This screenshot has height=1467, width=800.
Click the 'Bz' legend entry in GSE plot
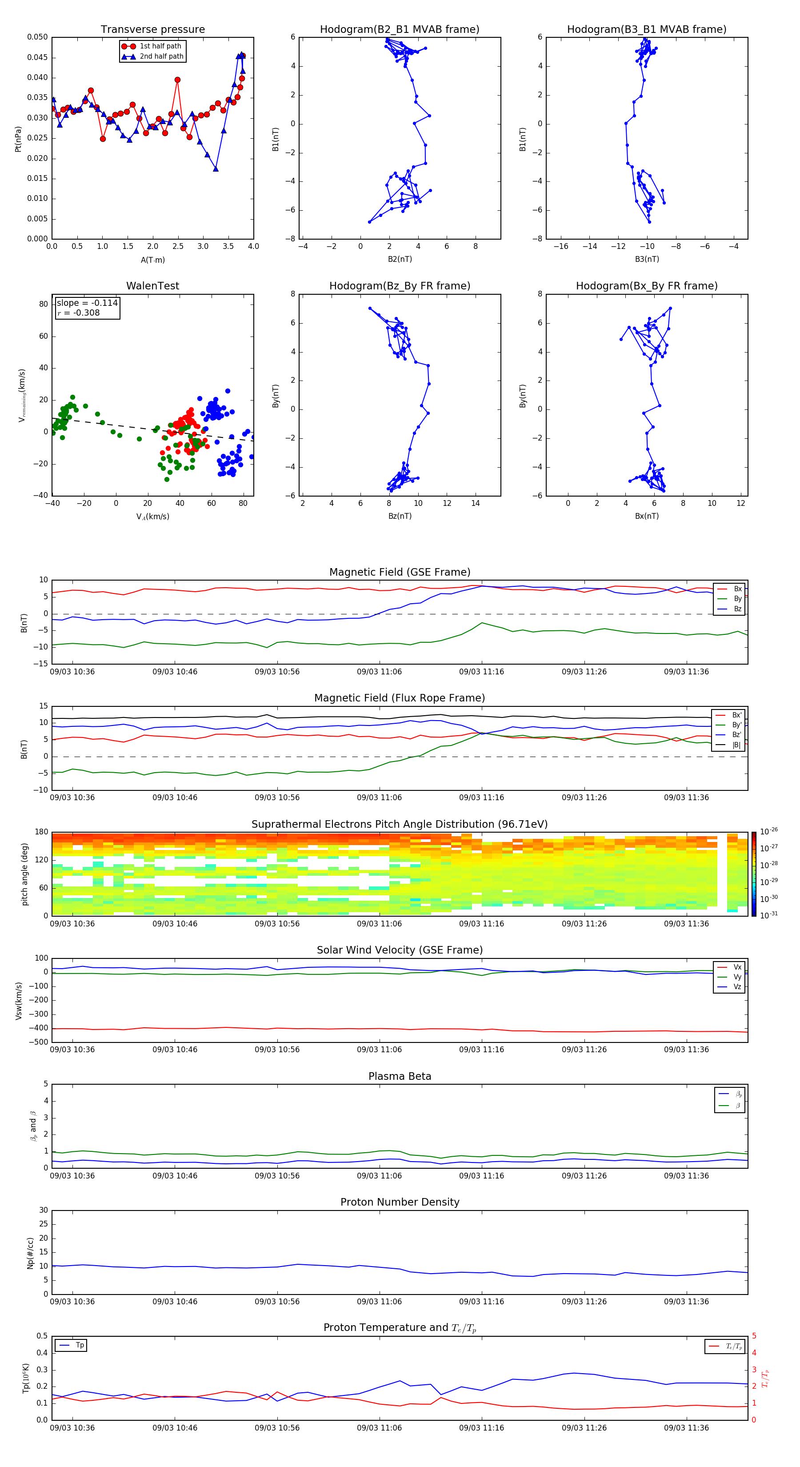coord(730,609)
